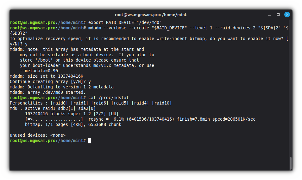
Task: Click the 'bitmap: 1/1 pages' line
Action: (73, 124)
